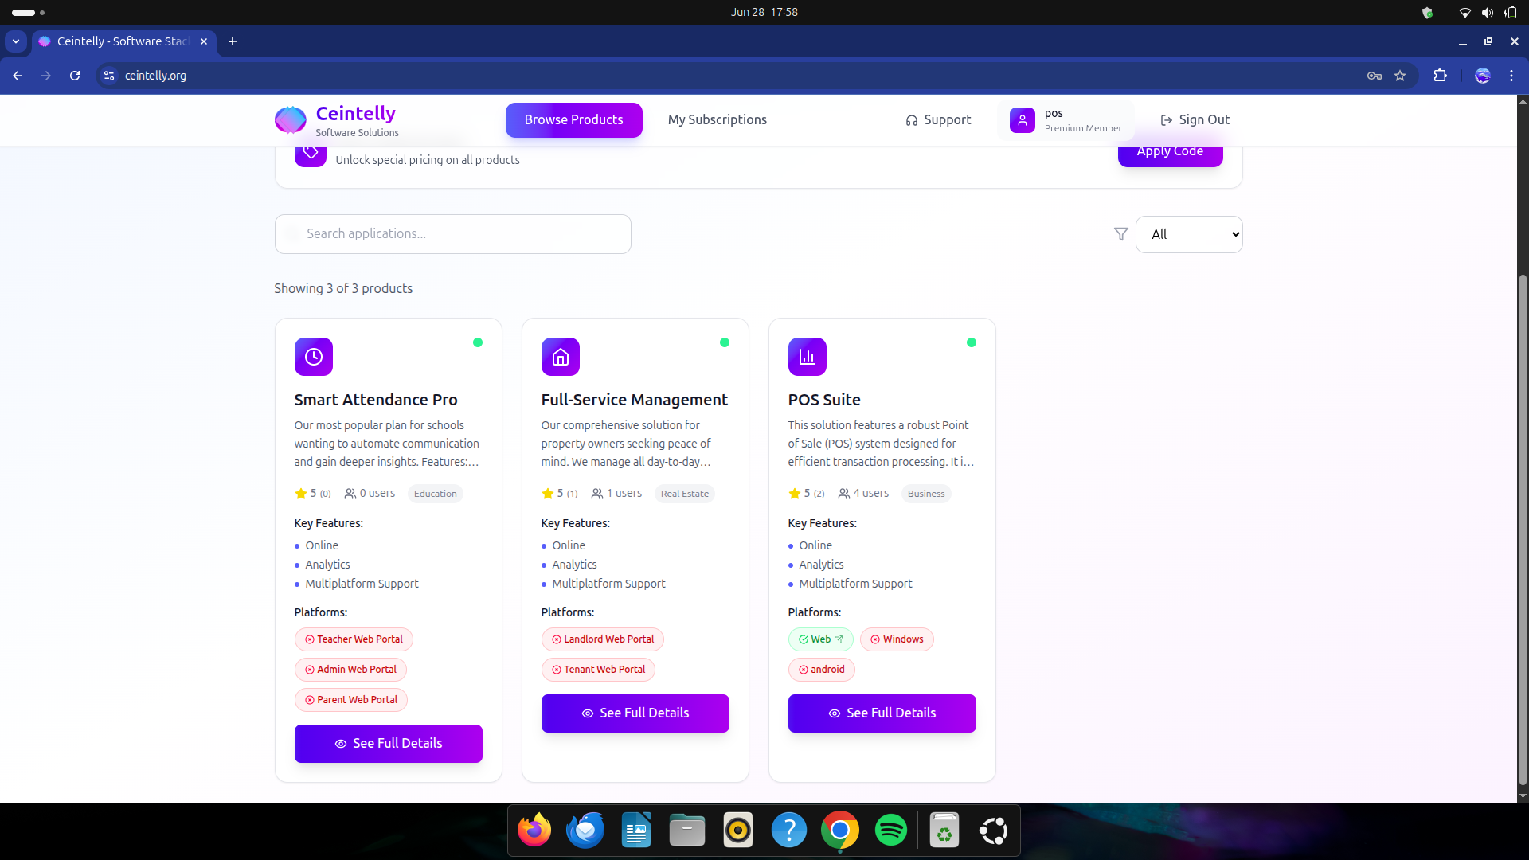
Task: Open the browser extensions puzzle icon
Action: click(1440, 76)
